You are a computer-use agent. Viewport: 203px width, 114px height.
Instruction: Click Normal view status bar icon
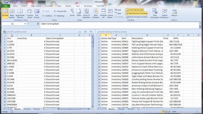point(163,112)
